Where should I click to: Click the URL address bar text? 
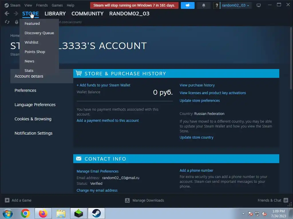pyautogui.click(x=70, y=22)
